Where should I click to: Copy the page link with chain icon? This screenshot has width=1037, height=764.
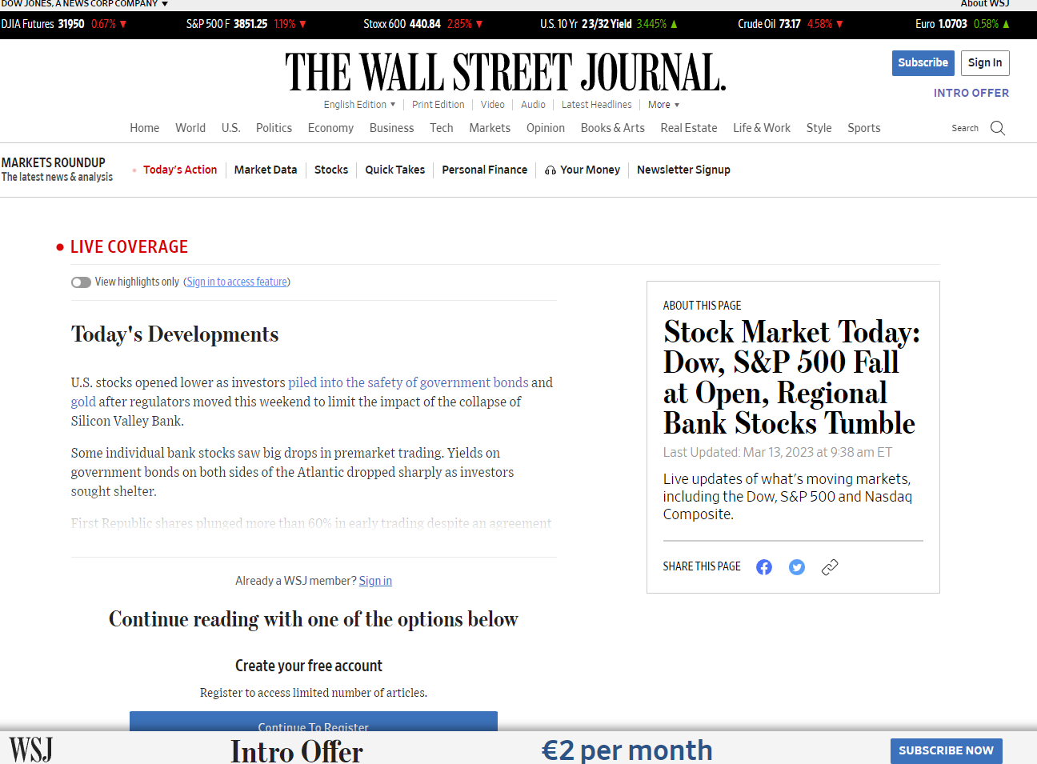pyautogui.click(x=830, y=567)
